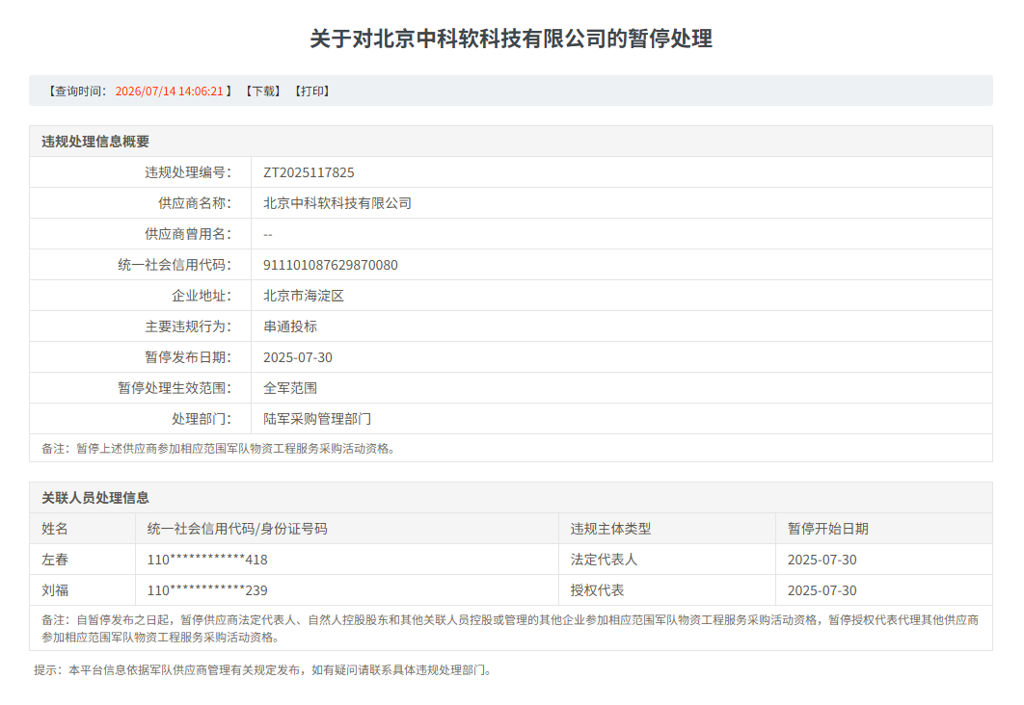The height and width of the screenshot is (705, 1024).
Task: Select the name 左春
Action: (55, 560)
